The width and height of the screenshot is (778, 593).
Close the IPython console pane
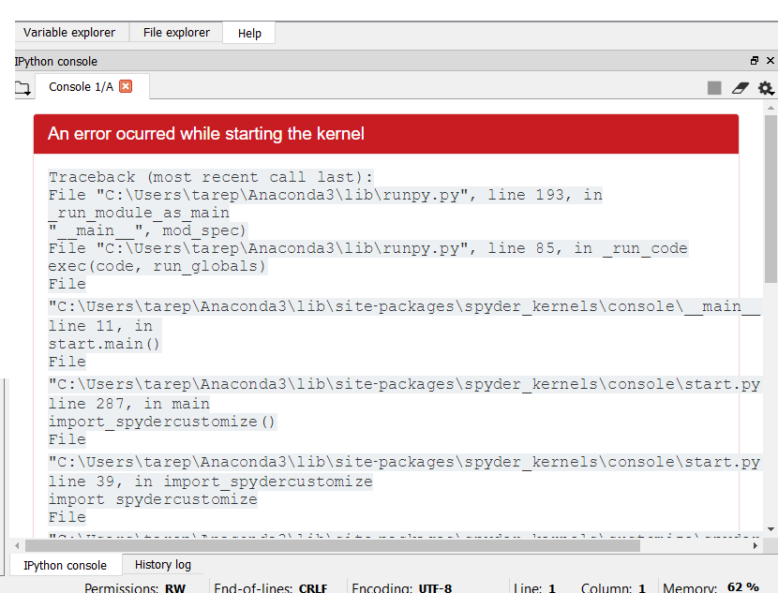point(771,61)
